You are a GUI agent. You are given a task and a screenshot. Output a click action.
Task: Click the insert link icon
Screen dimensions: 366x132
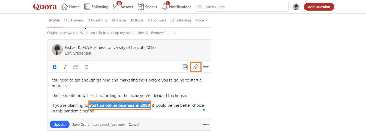[x=196, y=67]
